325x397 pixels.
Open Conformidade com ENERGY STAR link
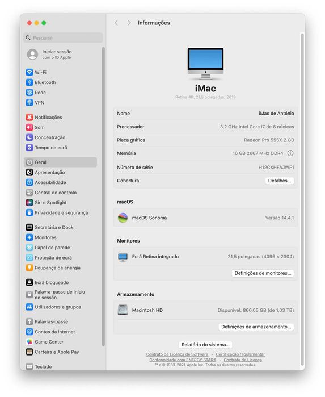pyautogui.click(x=183, y=360)
